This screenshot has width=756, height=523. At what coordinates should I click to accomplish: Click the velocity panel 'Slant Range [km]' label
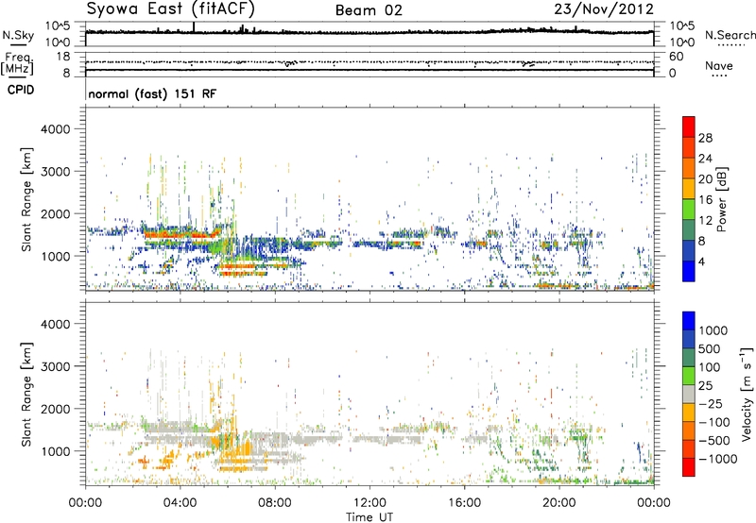coord(26,394)
